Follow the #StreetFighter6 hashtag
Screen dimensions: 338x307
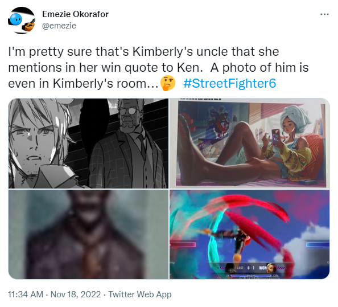tap(229, 83)
